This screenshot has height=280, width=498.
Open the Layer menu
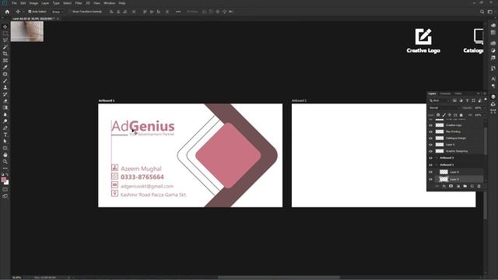click(45, 3)
